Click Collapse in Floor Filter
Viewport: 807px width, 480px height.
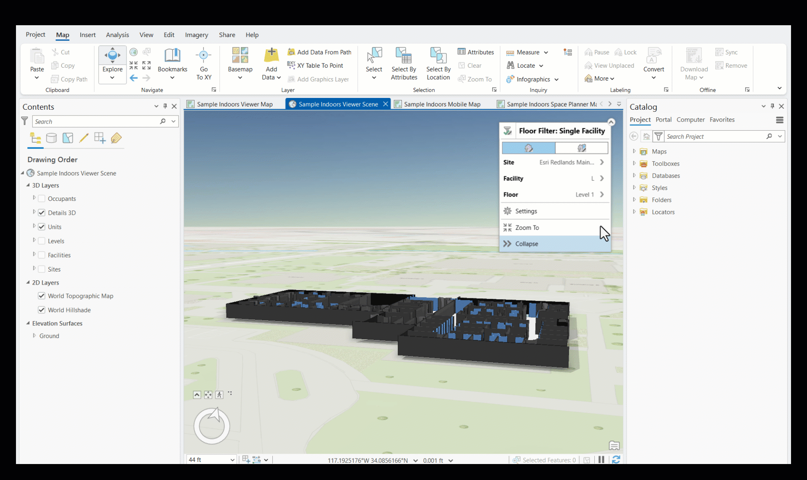(526, 244)
